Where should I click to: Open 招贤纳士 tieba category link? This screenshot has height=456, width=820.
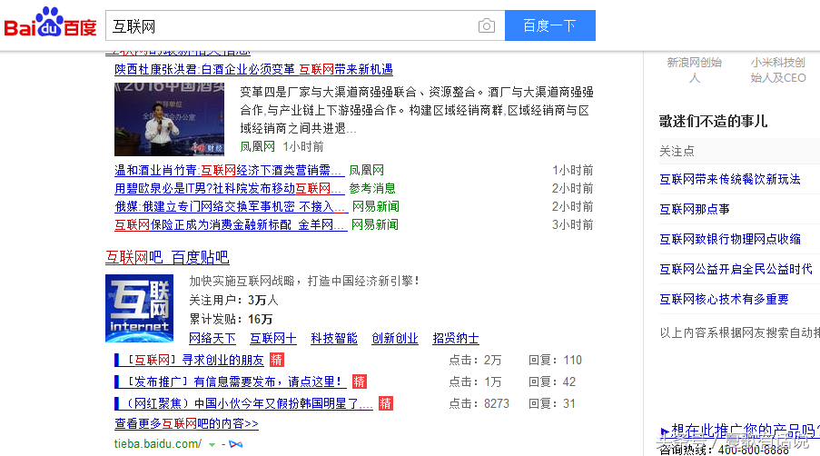point(456,338)
